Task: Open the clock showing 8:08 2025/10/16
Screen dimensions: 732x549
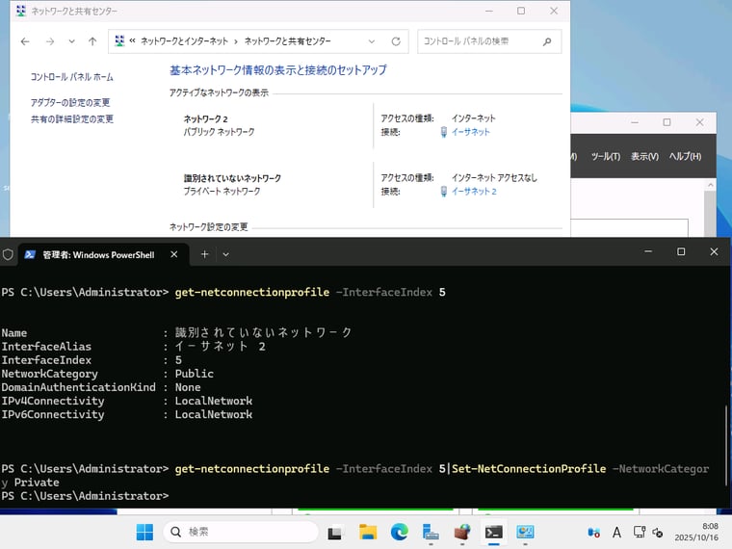Action: pyautogui.click(x=696, y=533)
